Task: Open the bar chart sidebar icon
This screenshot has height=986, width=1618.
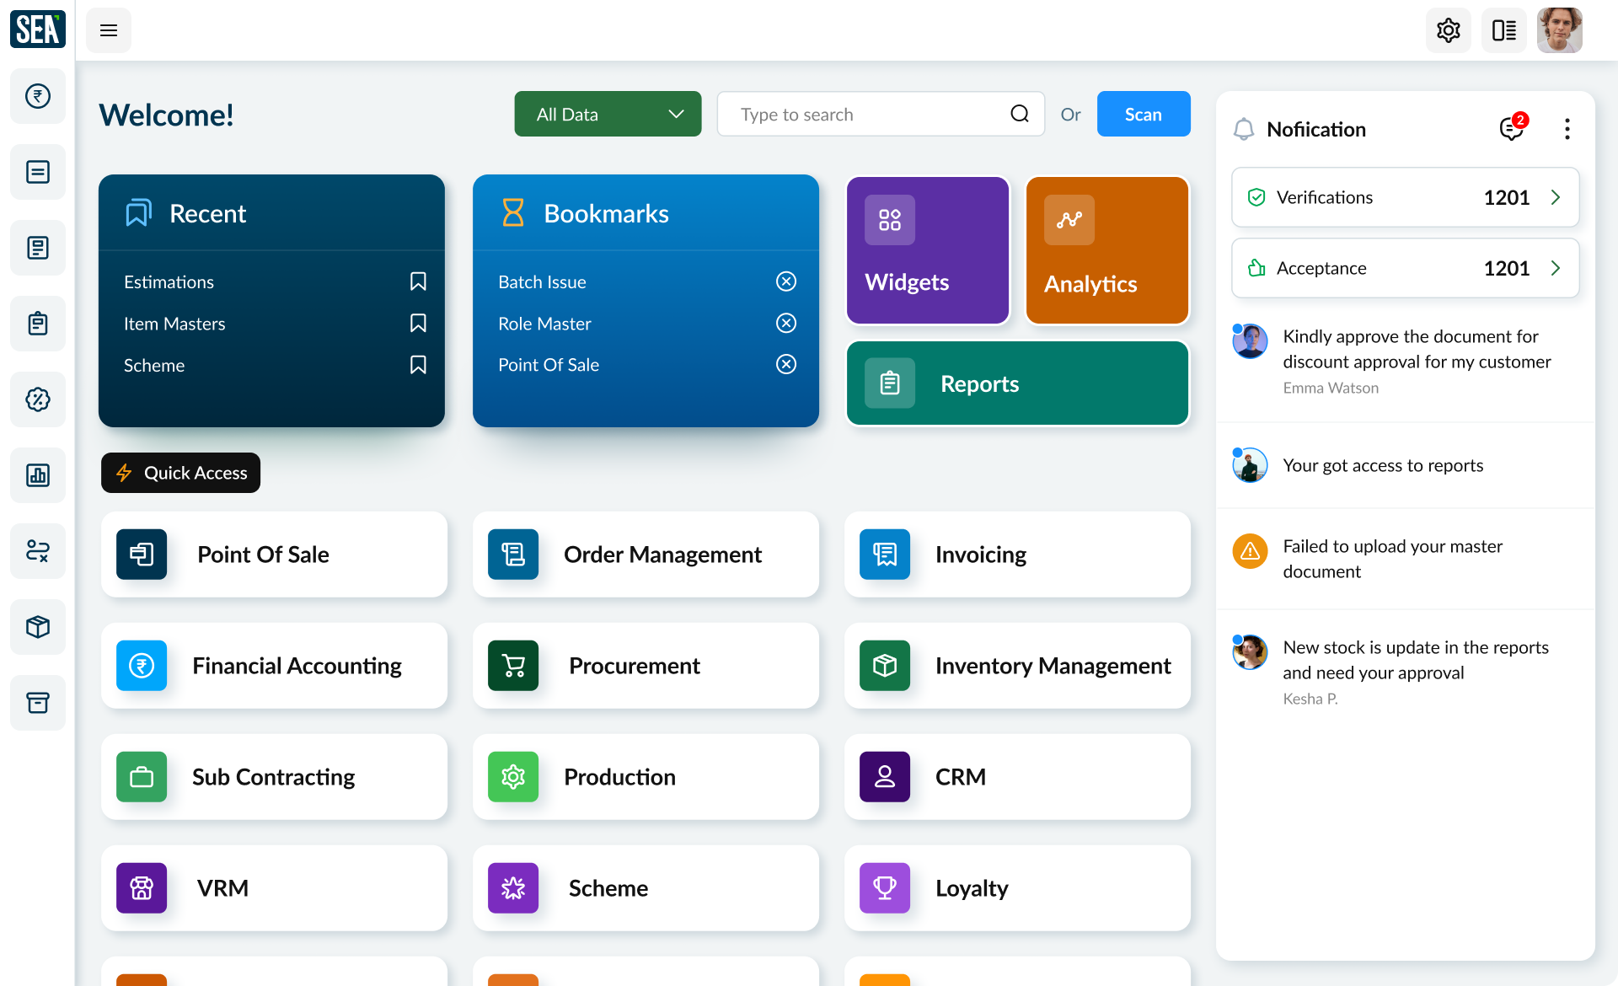Action: 38,475
